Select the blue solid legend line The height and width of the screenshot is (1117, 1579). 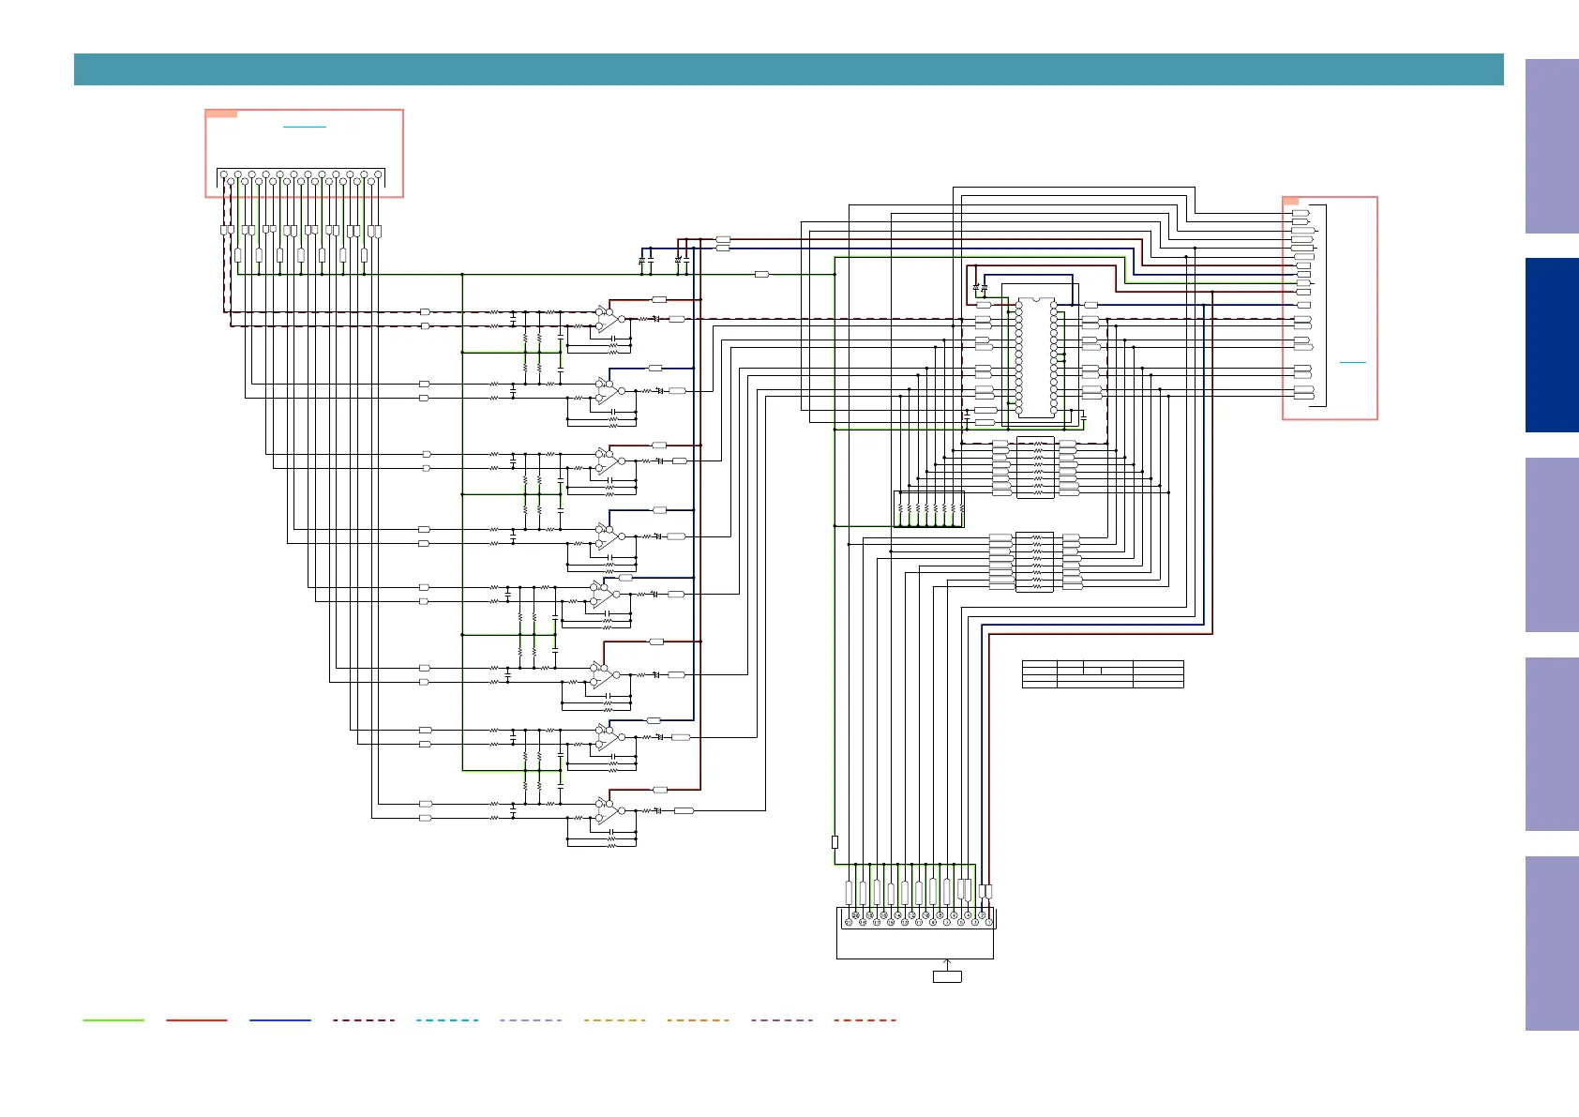[280, 1019]
